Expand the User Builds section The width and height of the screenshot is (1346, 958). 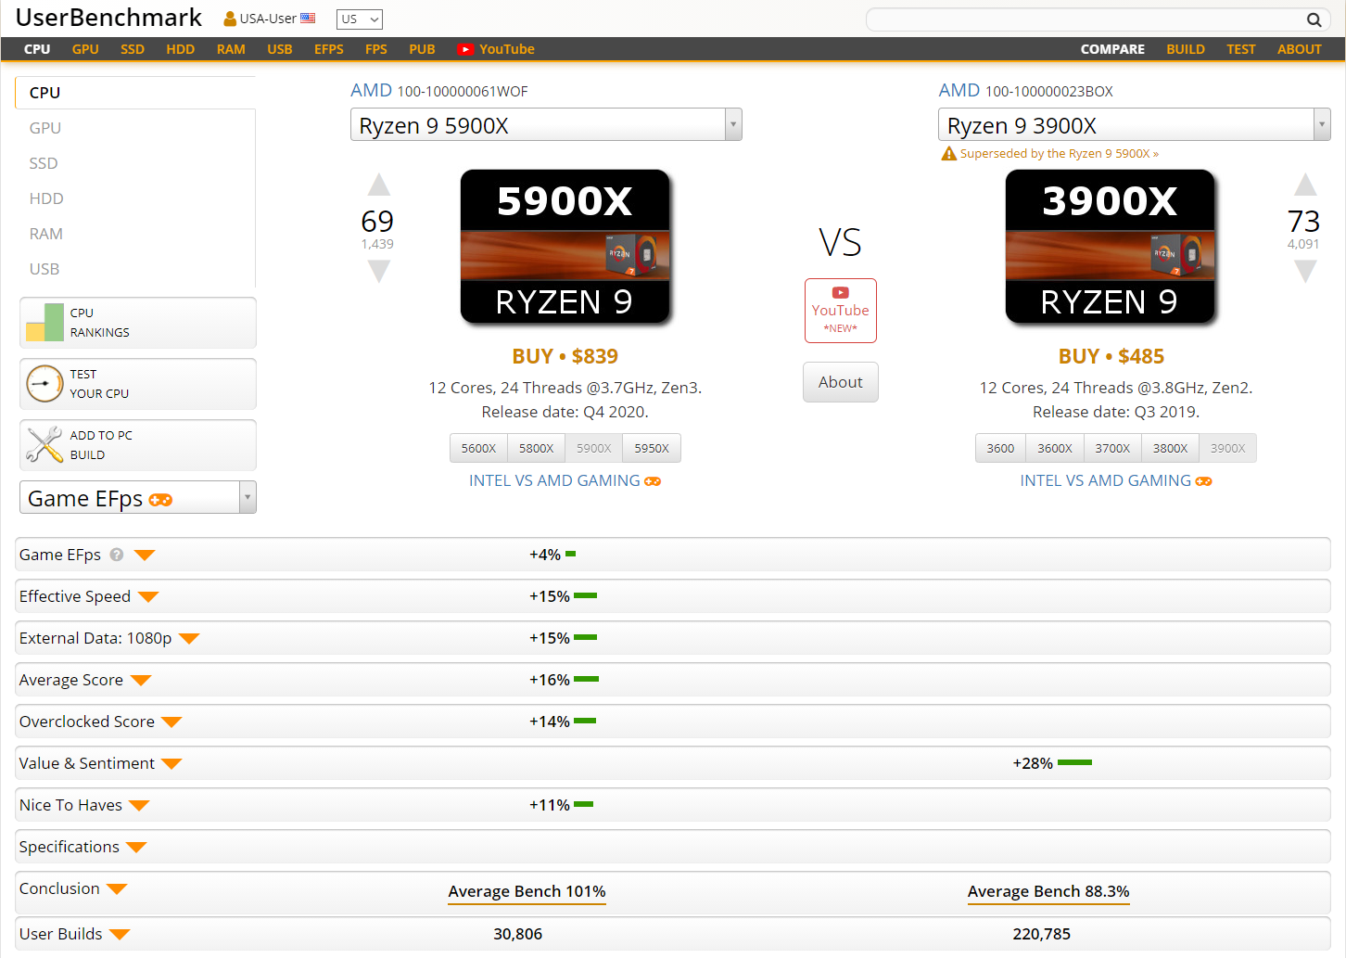tap(120, 934)
